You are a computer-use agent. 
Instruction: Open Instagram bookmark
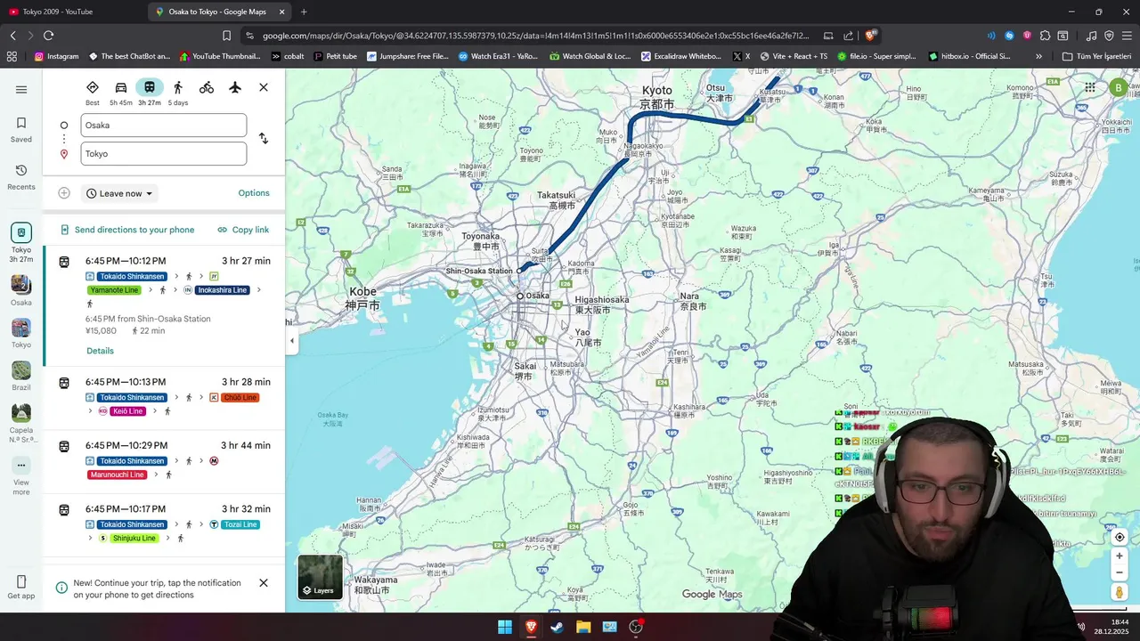(56, 56)
